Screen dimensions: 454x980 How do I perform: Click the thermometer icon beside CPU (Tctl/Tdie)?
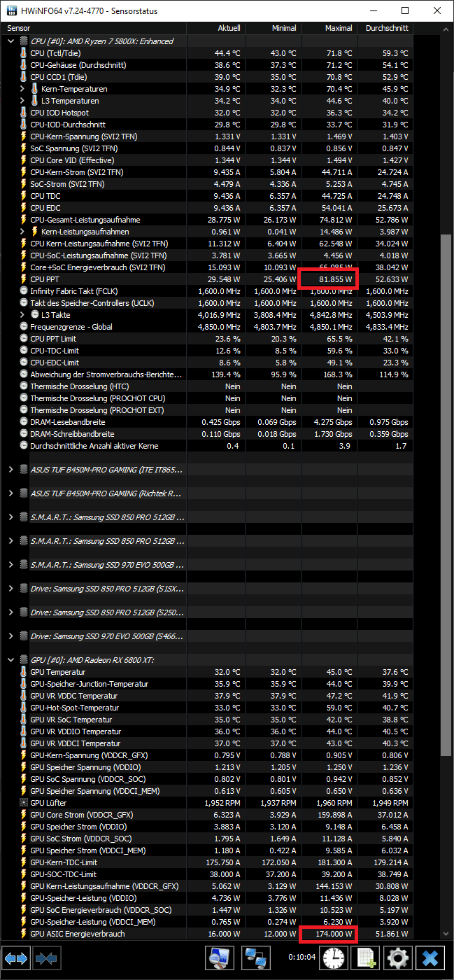[x=24, y=53]
